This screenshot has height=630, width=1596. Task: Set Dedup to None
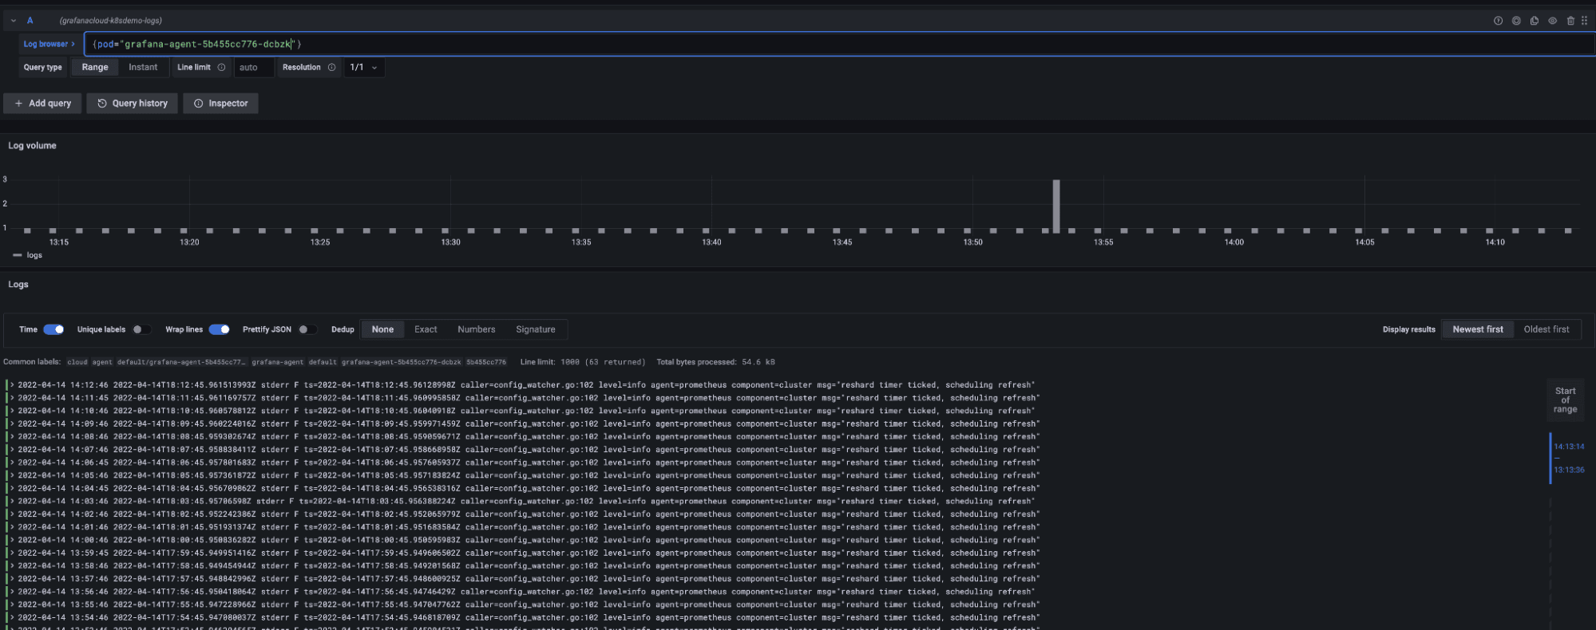pos(382,329)
